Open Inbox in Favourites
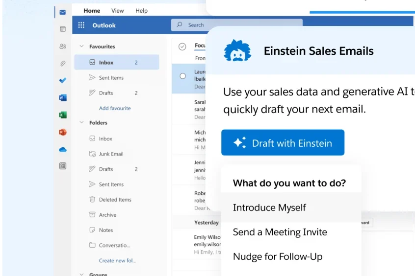The image size is (415, 276). (117, 62)
